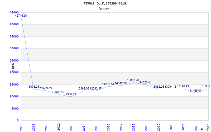Click the 12369.08 data label
Viewport: 211px width, 132px height.
[x=83, y=88]
